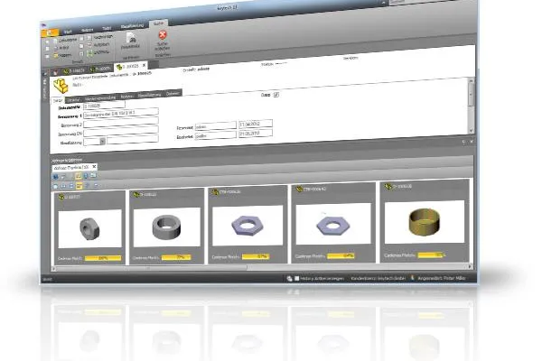Close the details panel with its X
Viewport: 542px width, 361px height.
(472, 142)
